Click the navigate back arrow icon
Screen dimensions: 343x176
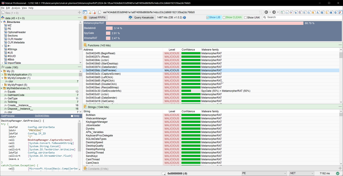click(x=266, y=12)
